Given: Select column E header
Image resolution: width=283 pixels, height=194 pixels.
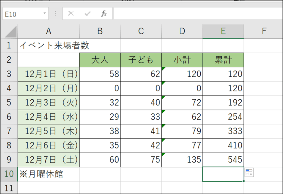Looking at the screenshot, I should coord(223,31).
